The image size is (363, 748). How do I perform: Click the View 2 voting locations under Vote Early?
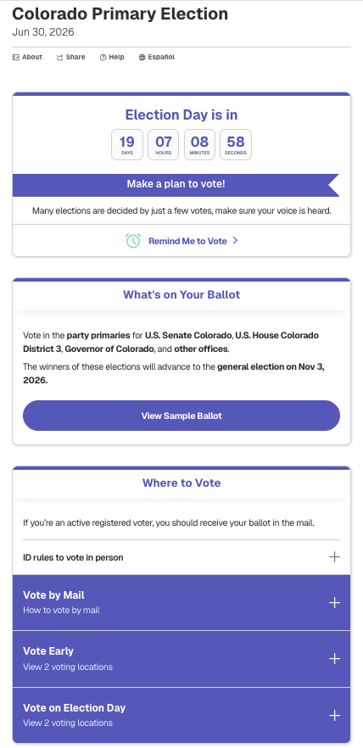point(68,667)
